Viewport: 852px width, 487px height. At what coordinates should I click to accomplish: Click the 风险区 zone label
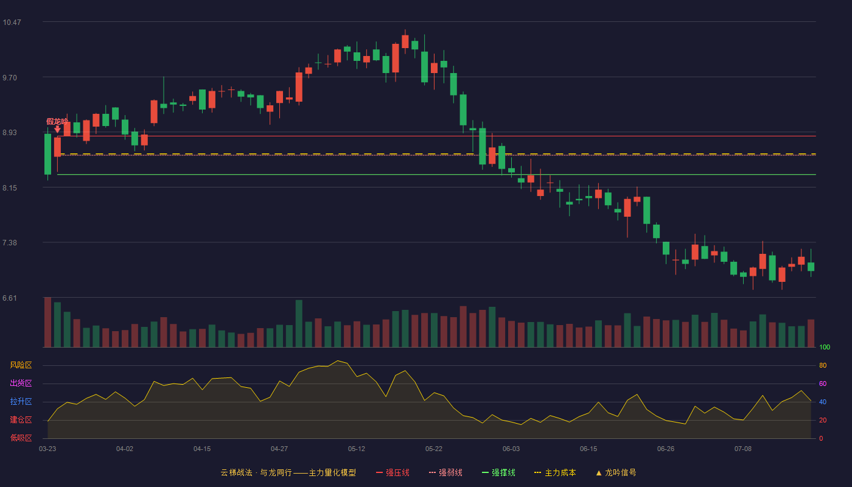pos(21,365)
